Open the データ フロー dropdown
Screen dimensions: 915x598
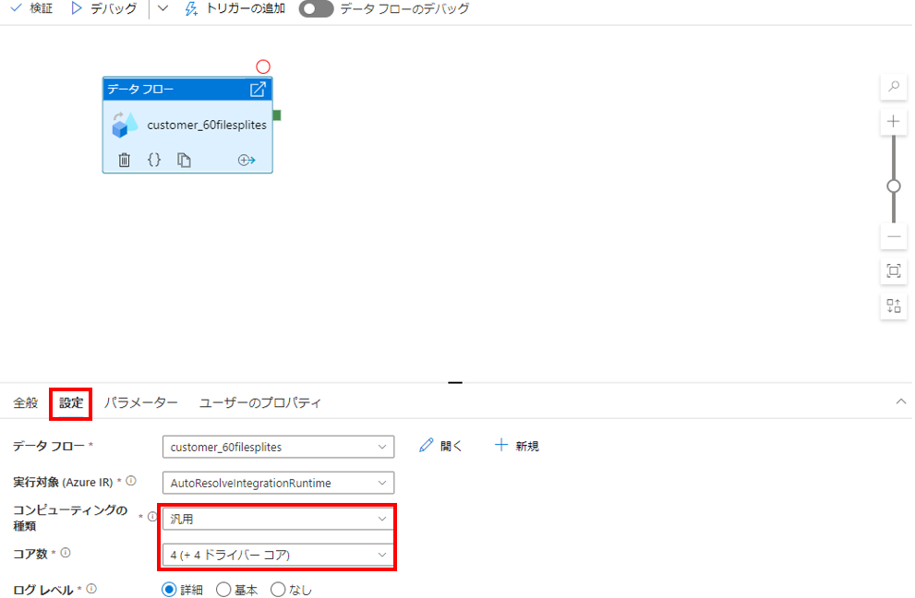[x=278, y=447]
